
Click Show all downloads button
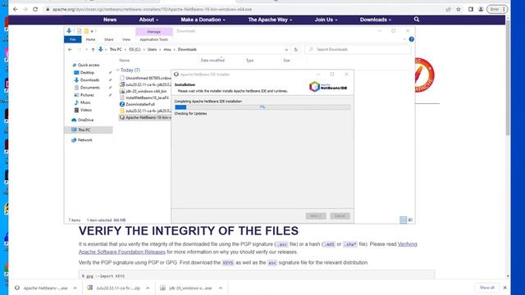coord(486,288)
